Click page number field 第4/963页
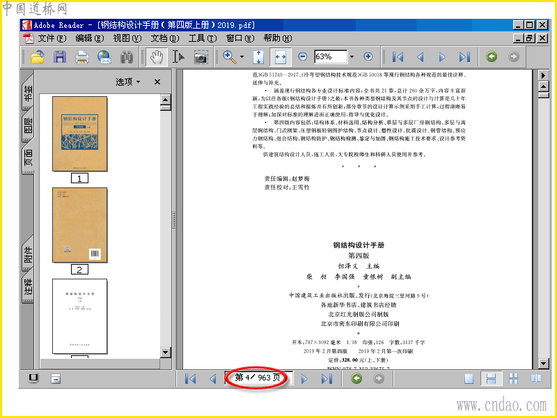This screenshot has width=557, height=418. coord(258,378)
